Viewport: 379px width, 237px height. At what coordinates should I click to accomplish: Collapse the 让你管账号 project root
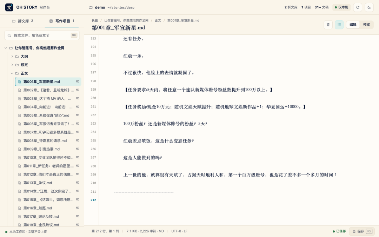[6, 48]
